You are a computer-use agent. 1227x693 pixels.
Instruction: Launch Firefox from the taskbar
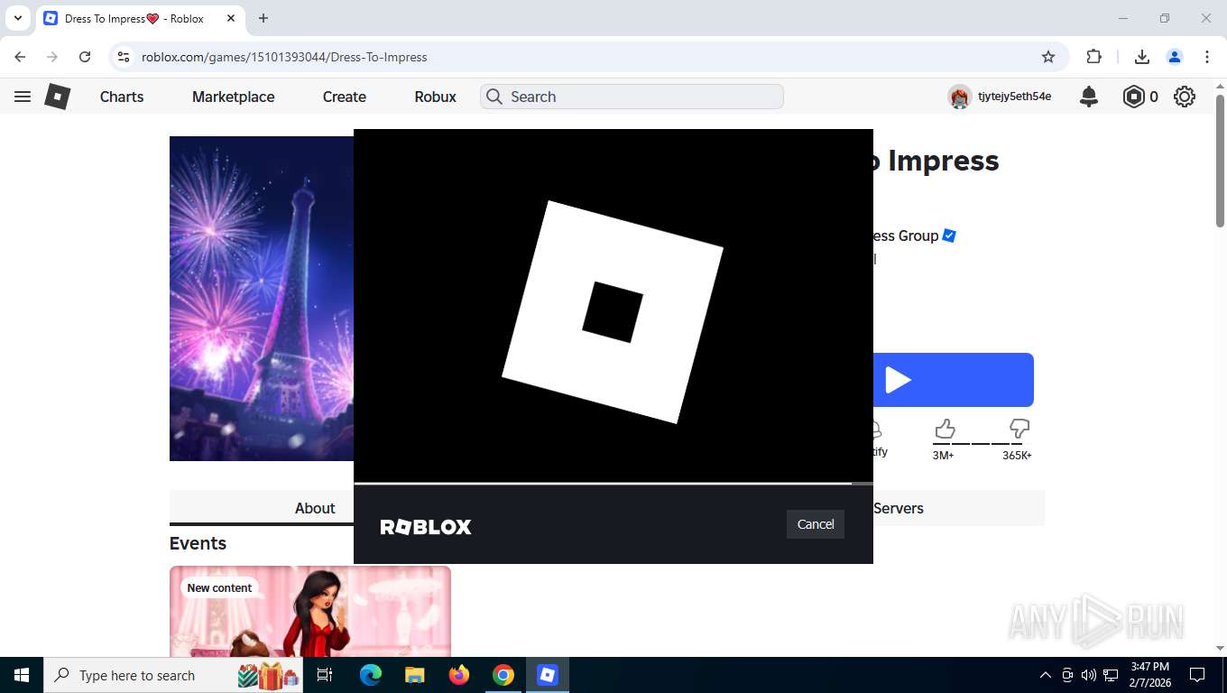point(459,675)
